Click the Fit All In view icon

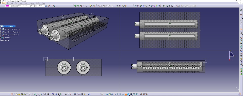point(110,94)
